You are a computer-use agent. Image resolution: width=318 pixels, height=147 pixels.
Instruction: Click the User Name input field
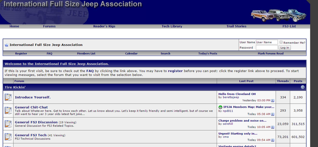(267, 42)
